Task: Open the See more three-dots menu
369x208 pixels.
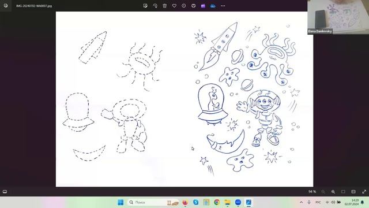Action: coord(223,6)
